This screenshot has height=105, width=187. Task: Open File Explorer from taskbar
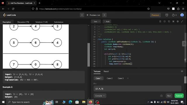click(84, 102)
